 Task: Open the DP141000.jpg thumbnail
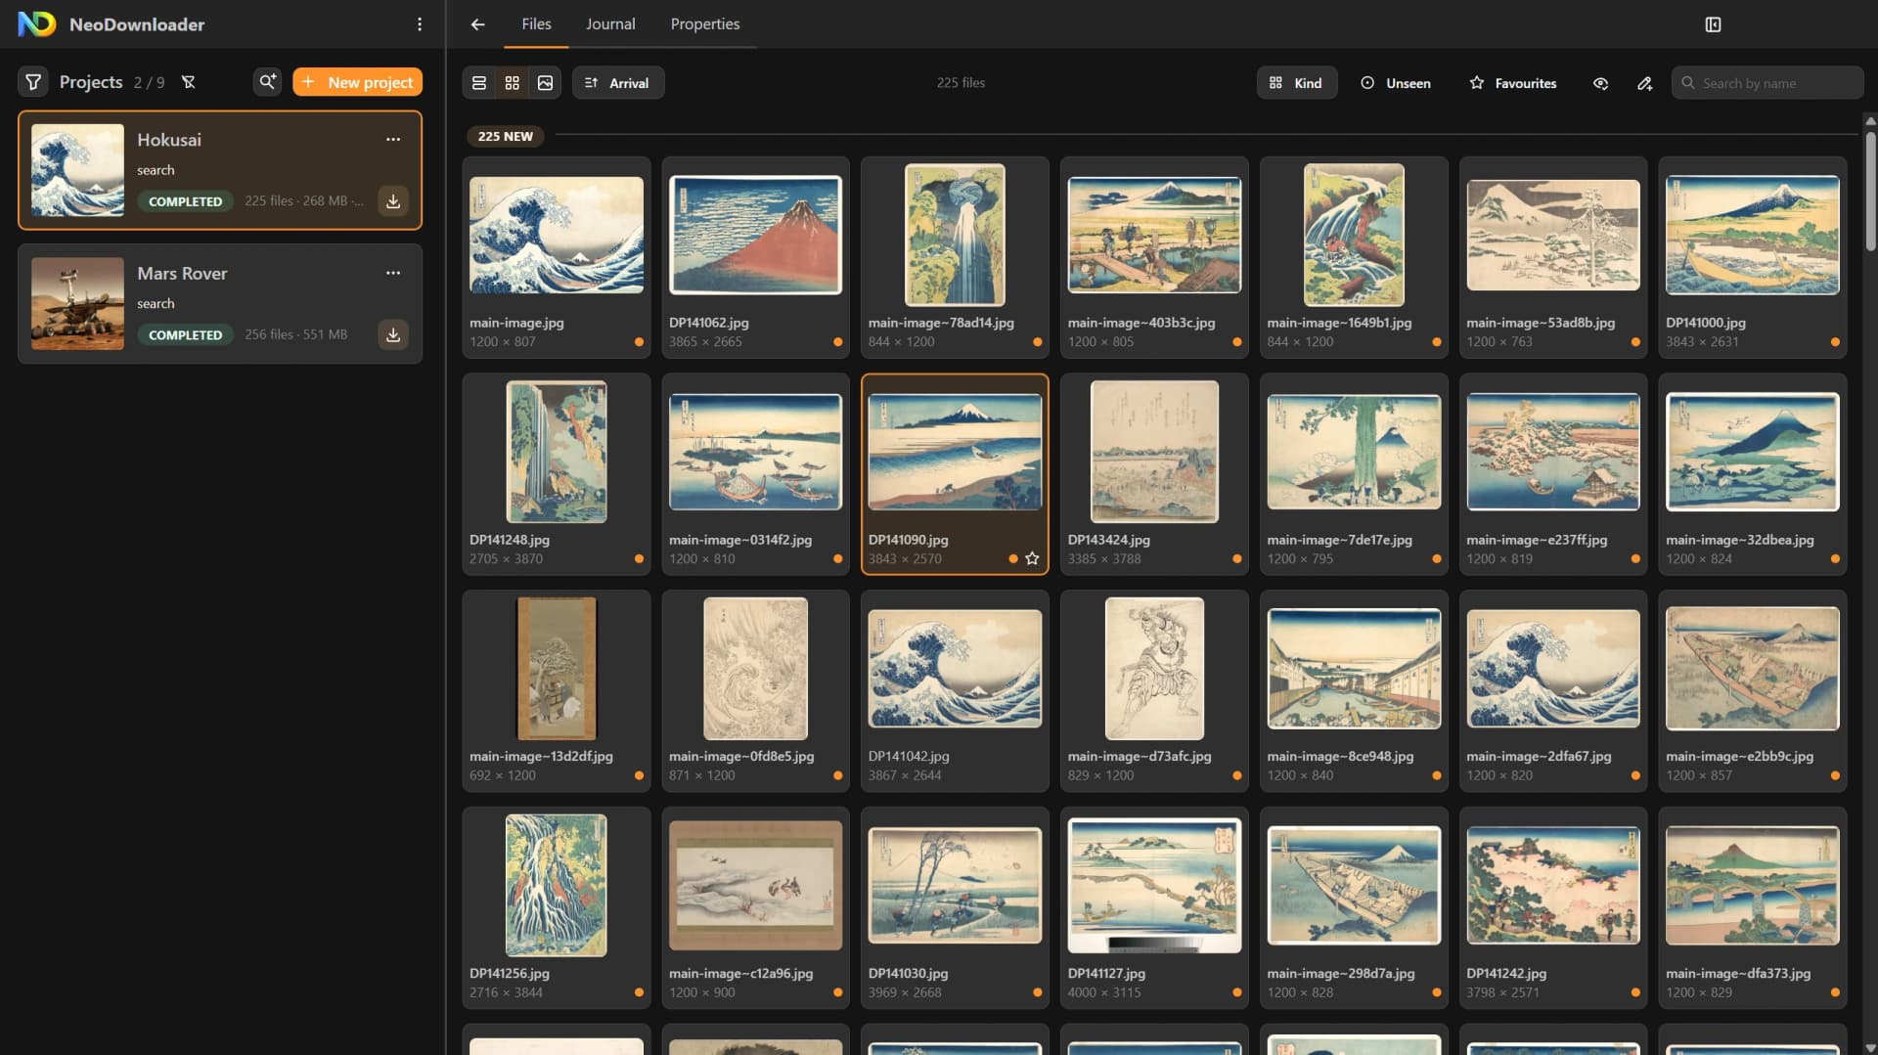point(1753,235)
